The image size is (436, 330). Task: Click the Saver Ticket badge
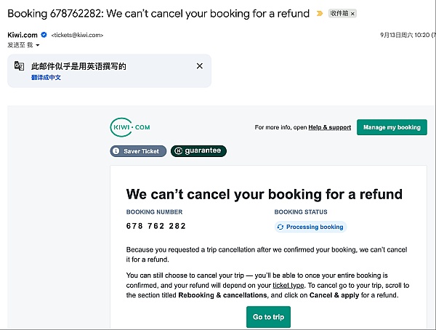click(x=141, y=151)
